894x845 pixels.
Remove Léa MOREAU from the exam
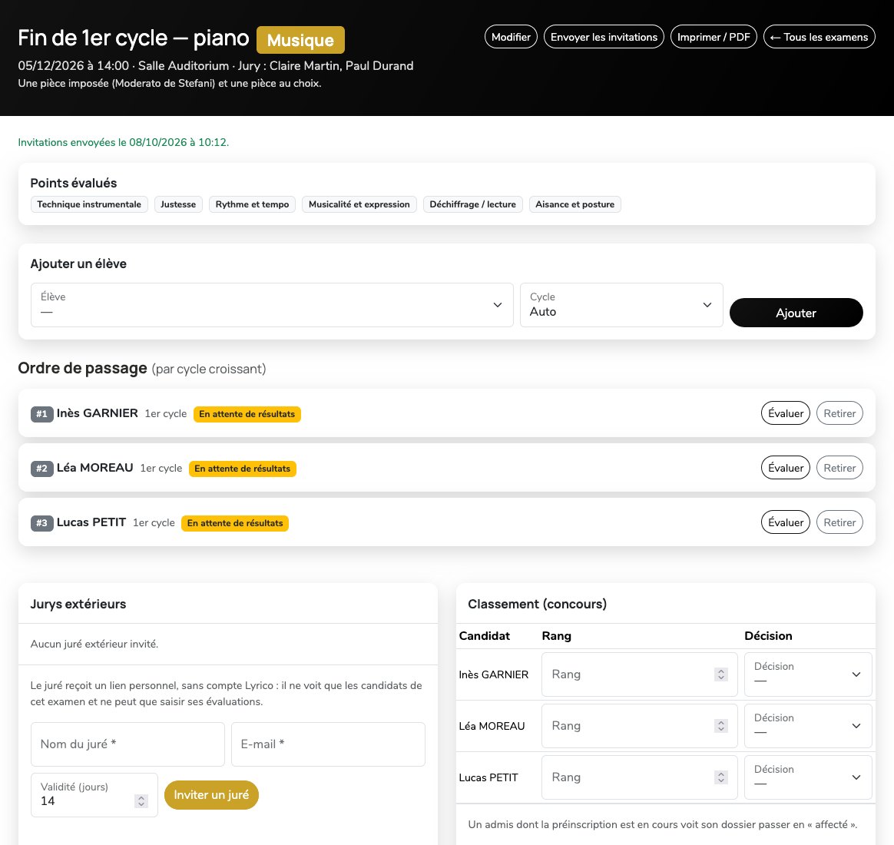click(839, 468)
